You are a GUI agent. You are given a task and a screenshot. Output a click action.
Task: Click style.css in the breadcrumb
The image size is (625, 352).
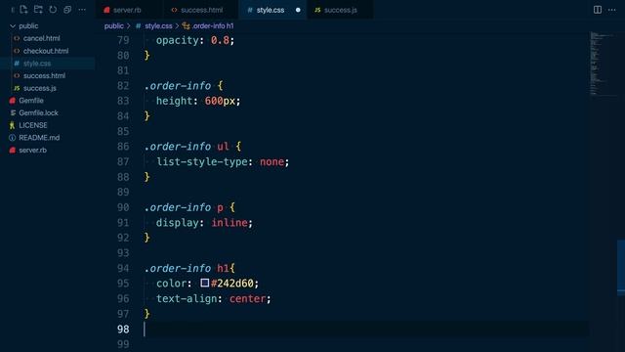click(x=158, y=26)
